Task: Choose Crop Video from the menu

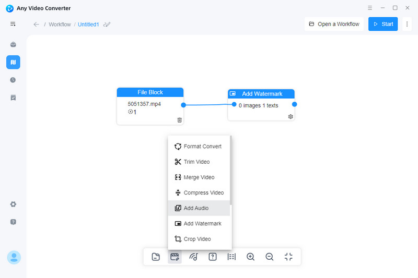Action: point(199,239)
